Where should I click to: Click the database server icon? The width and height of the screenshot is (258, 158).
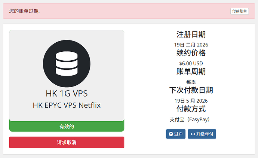tap(67, 64)
